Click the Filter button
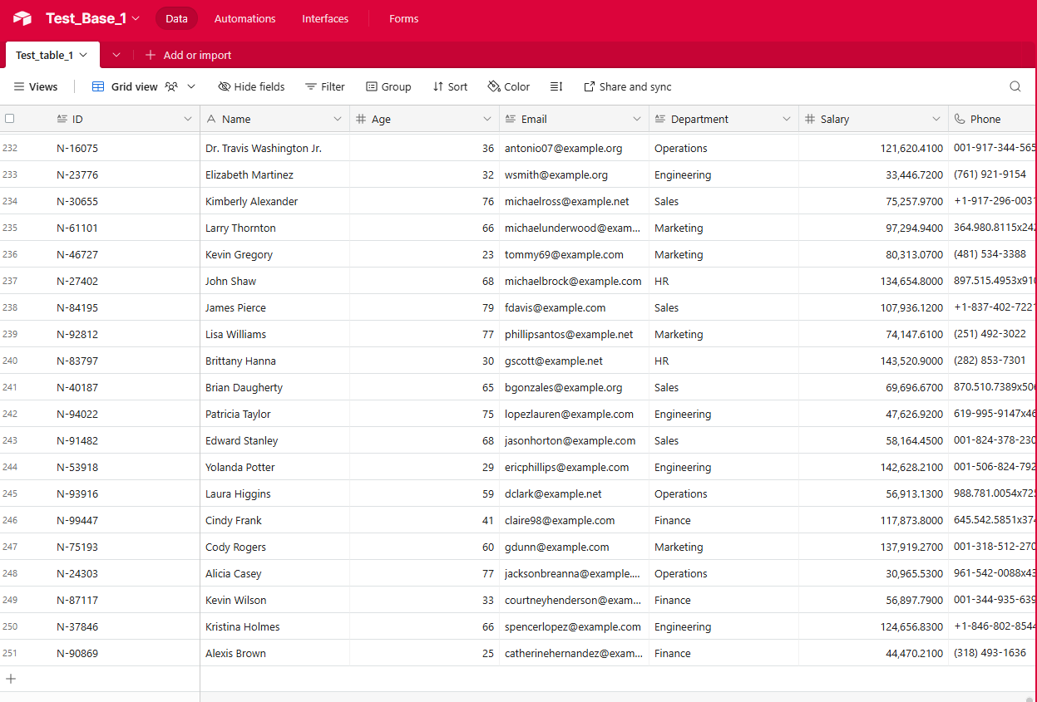 [x=325, y=86]
